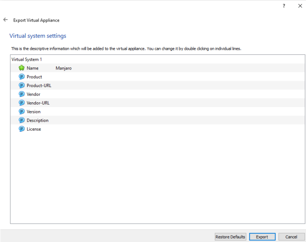The width and height of the screenshot is (306, 242).
Task: Click the speech bubble icon beside Version
Action: [22, 112]
